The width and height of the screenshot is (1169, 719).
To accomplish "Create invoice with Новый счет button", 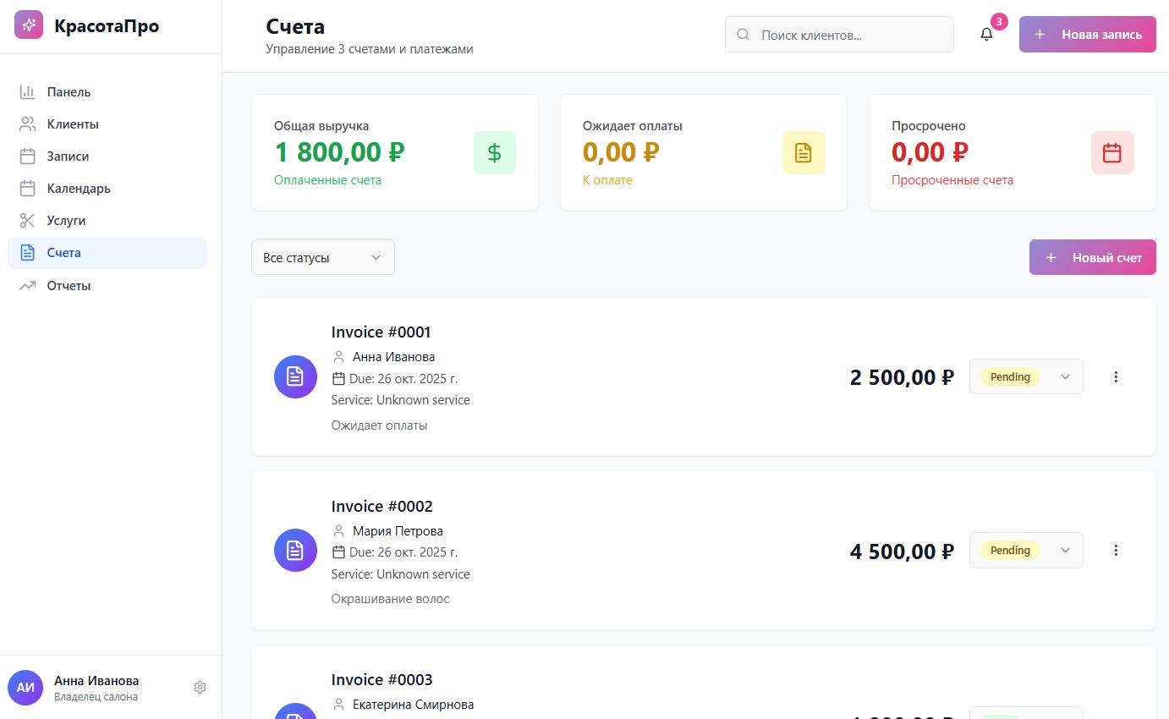I will pyautogui.click(x=1092, y=257).
